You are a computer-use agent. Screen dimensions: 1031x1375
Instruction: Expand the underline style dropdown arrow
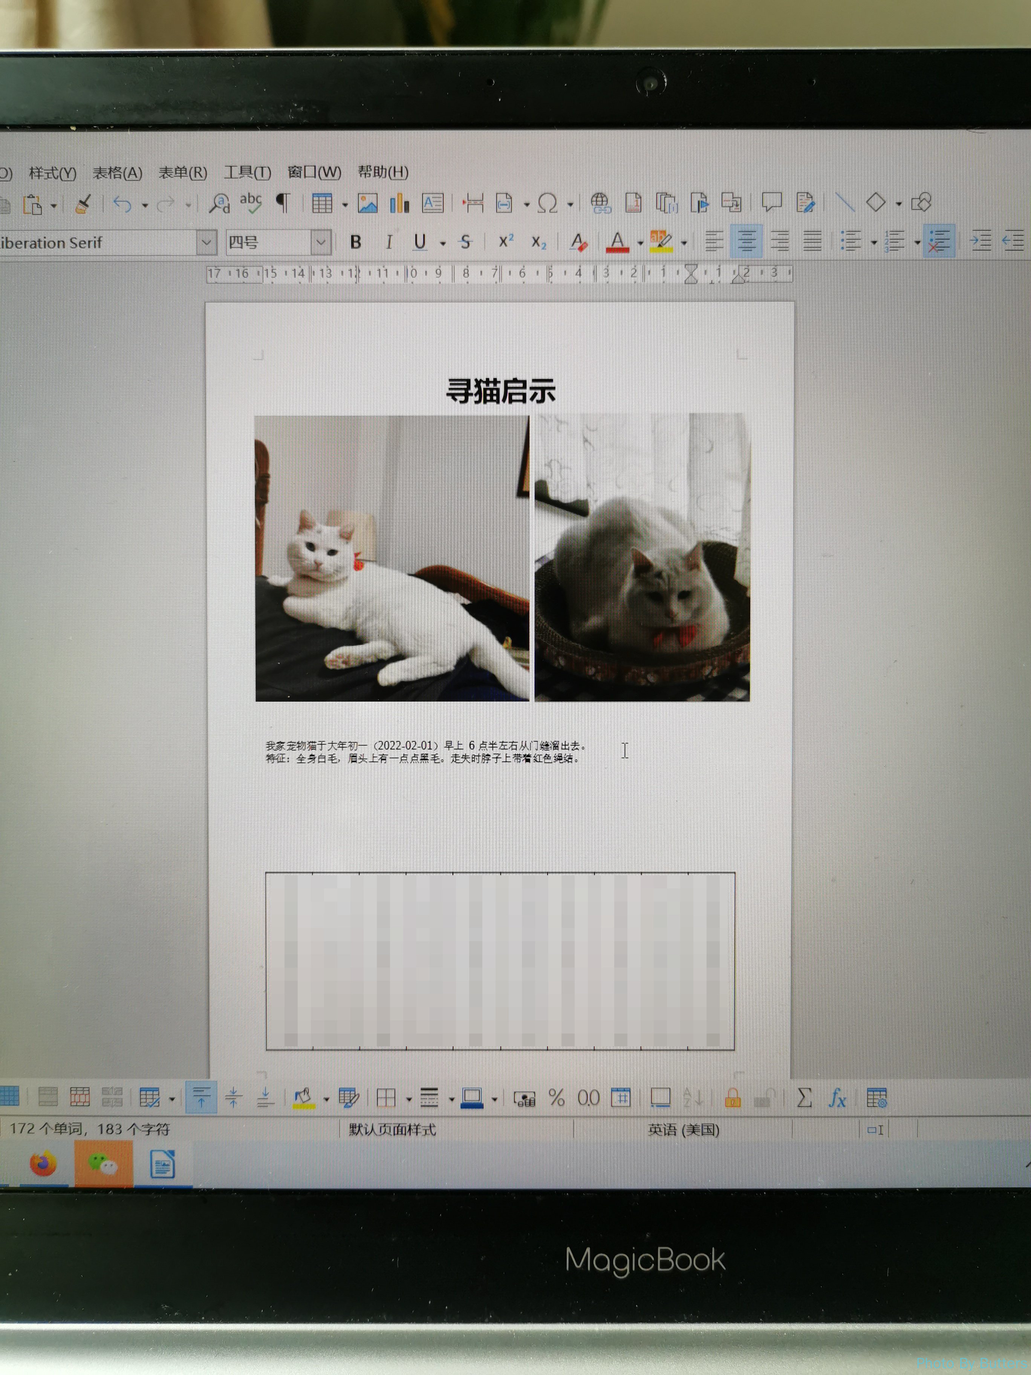coord(442,243)
